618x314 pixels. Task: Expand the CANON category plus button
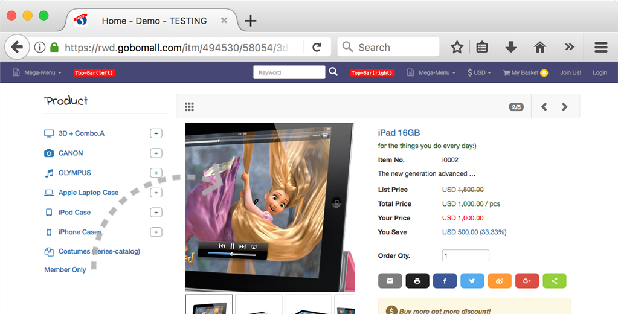(156, 153)
